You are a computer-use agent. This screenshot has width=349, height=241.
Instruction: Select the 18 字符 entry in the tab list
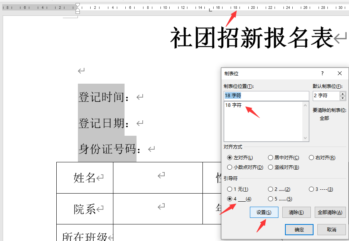click(x=233, y=105)
